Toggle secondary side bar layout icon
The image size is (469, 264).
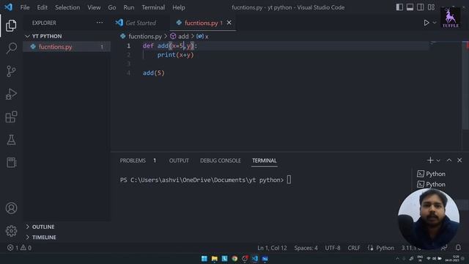click(420, 7)
